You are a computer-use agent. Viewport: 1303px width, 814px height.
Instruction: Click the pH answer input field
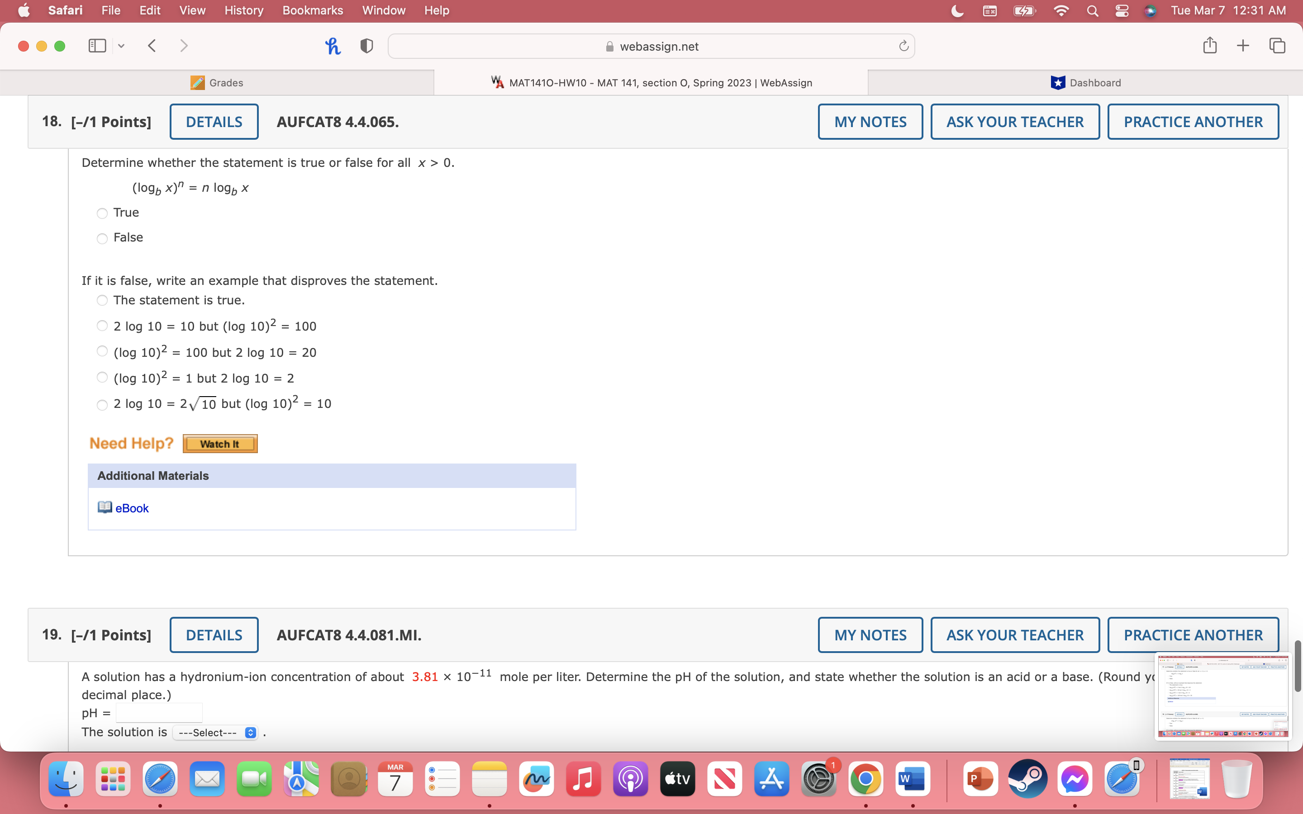(159, 713)
